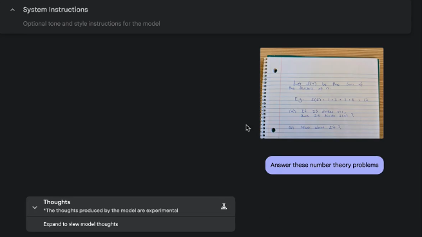Click the Thoughts panel title
Viewport: 422px width, 237px height.
[57, 202]
